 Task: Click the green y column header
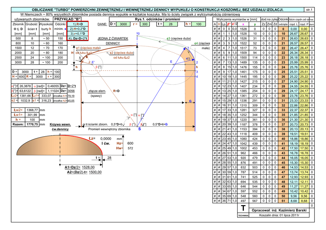coord(255,24)
